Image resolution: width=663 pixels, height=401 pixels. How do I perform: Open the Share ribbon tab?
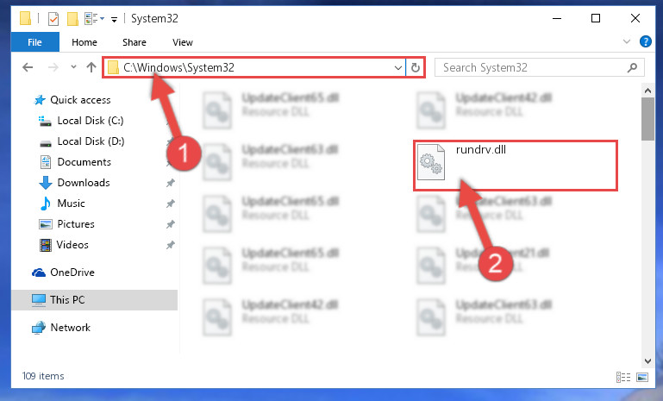134,42
